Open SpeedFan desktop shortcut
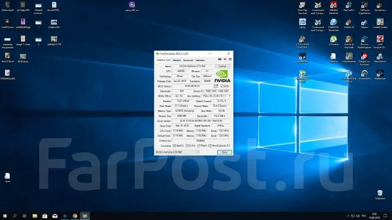Screen dimensions: 392x220 (303, 57)
